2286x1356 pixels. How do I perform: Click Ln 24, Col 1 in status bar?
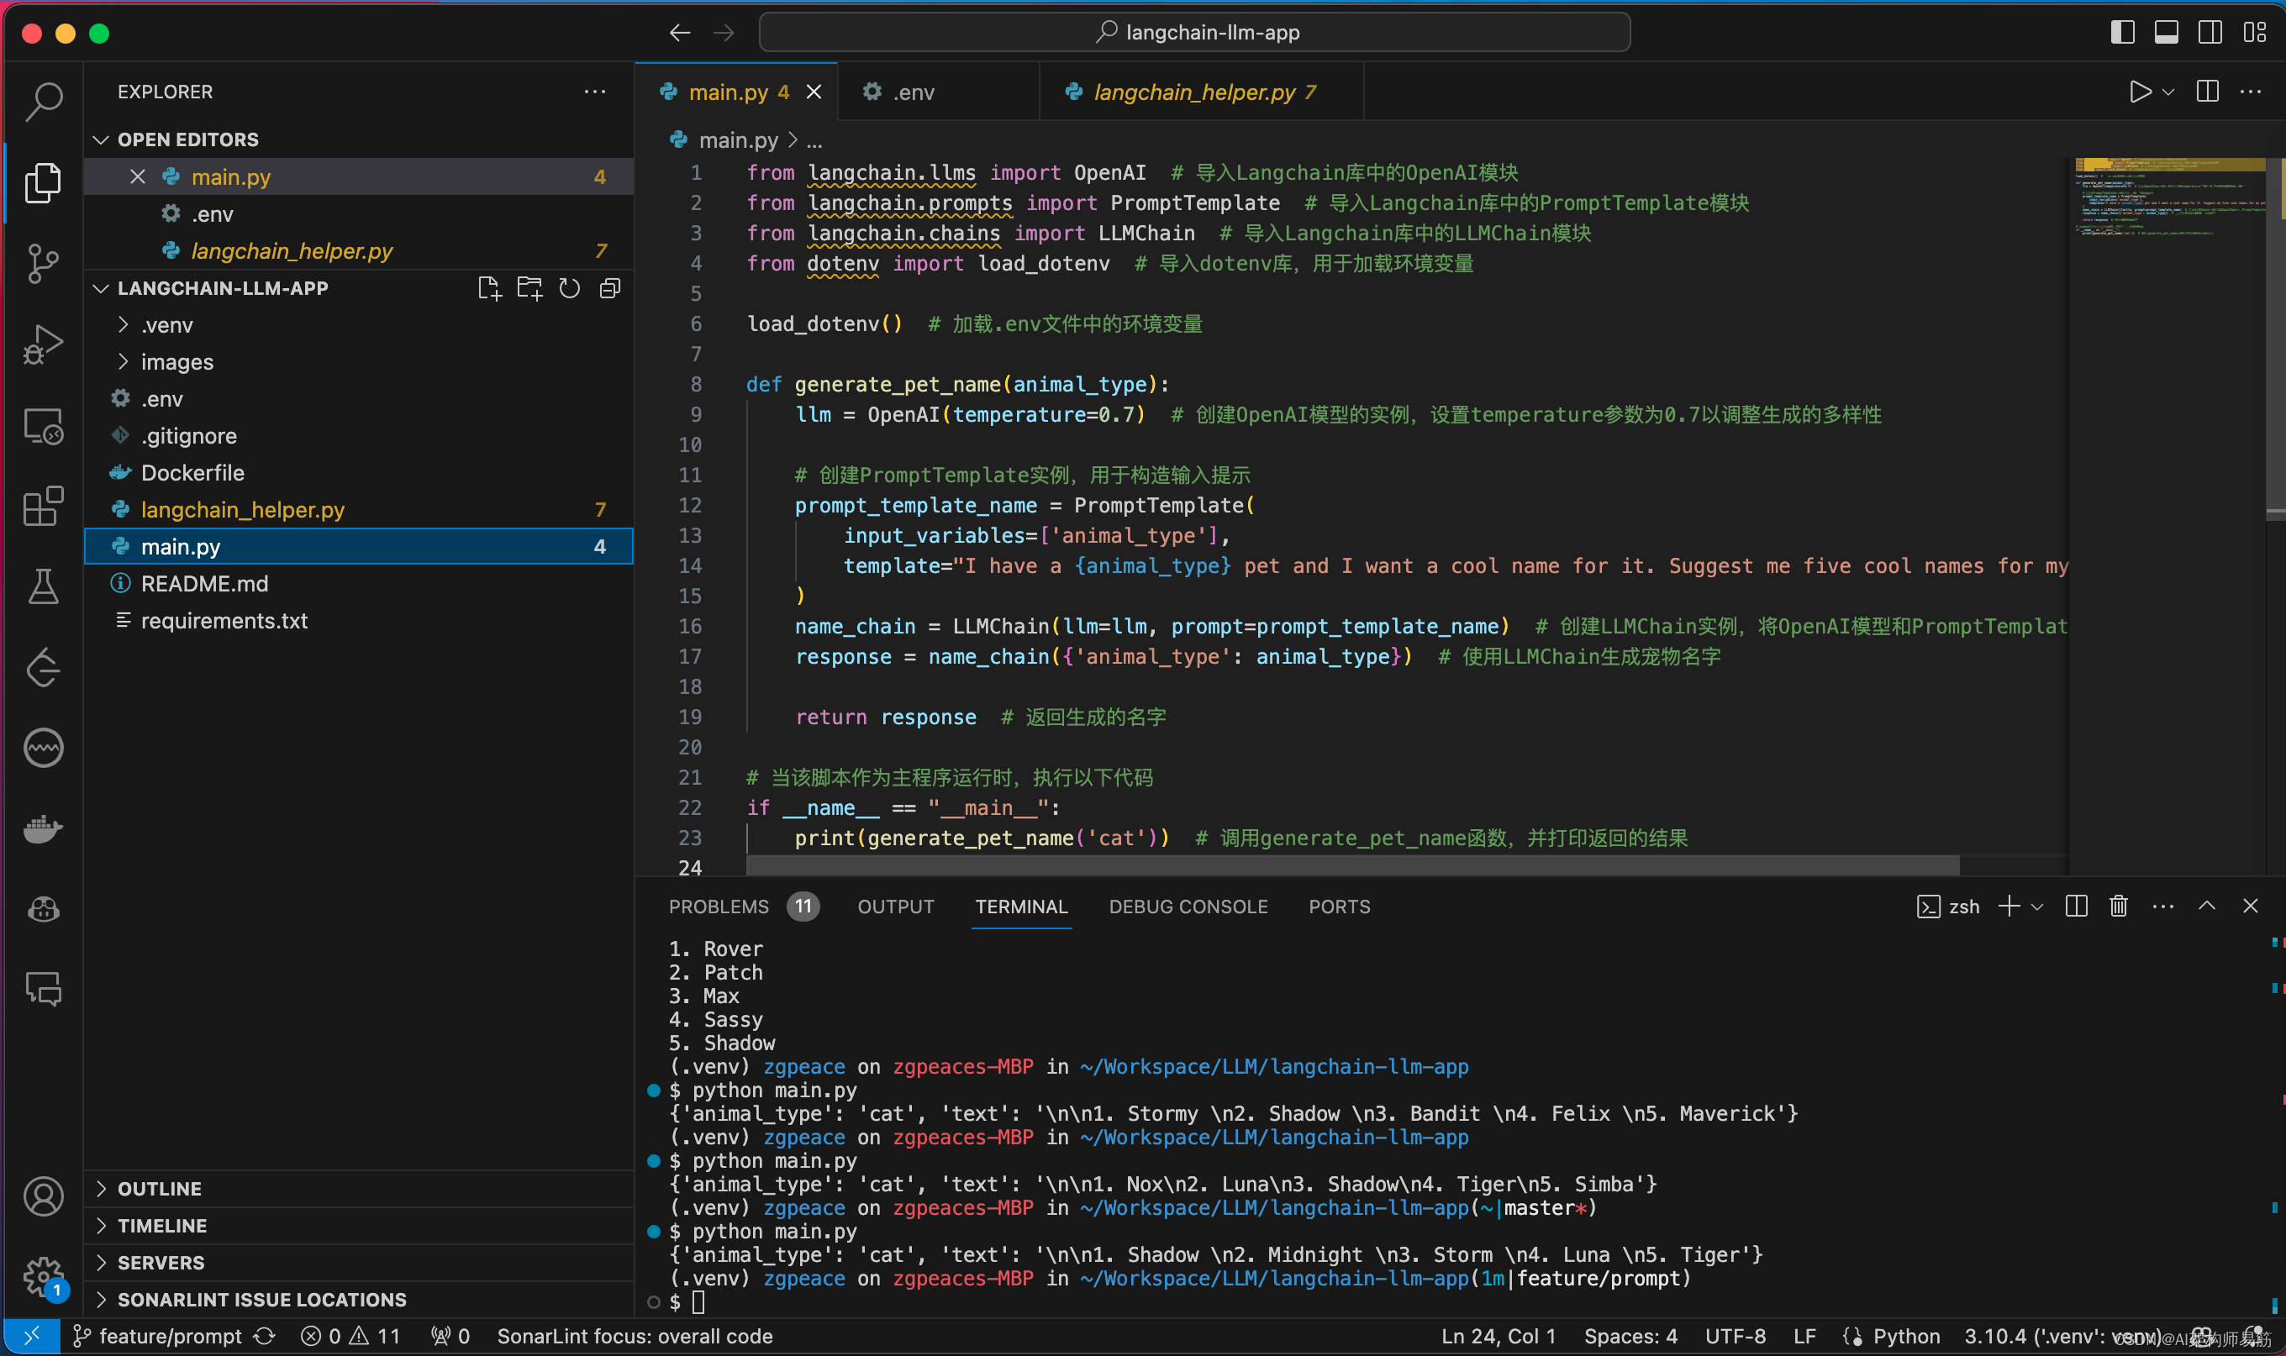pos(1497,1336)
